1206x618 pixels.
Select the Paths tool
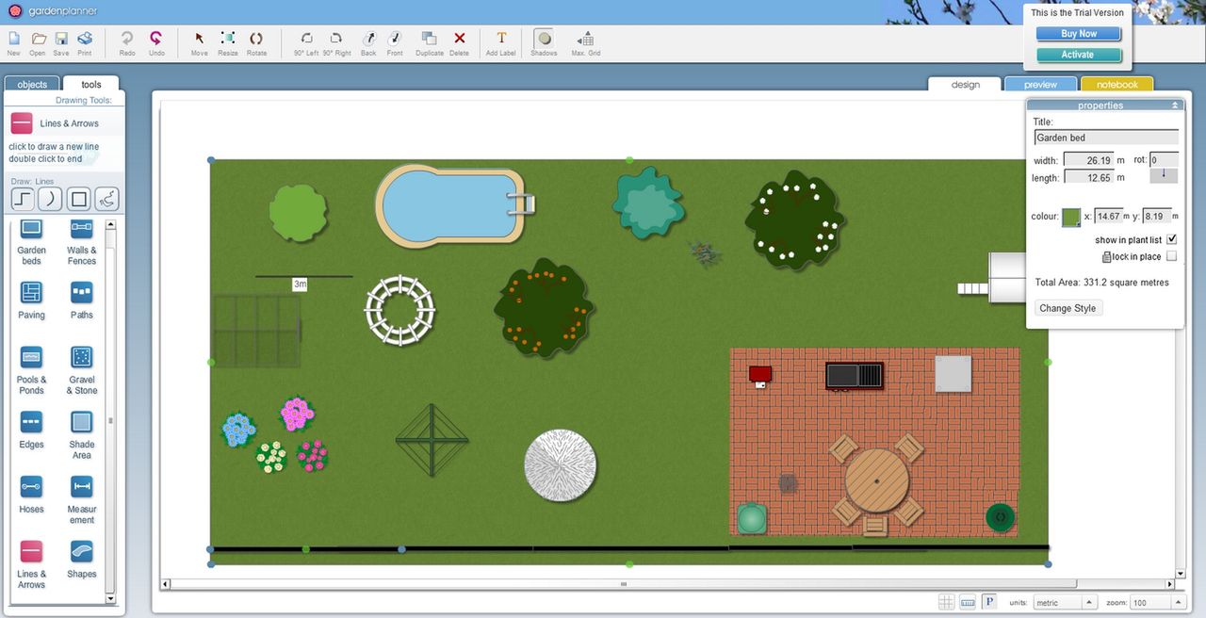(x=82, y=301)
